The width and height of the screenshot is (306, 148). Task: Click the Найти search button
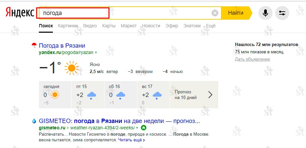236,13
